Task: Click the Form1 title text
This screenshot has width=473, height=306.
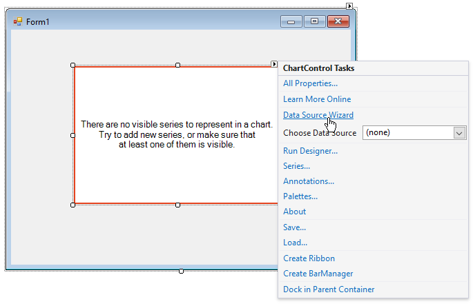Action: (37, 22)
